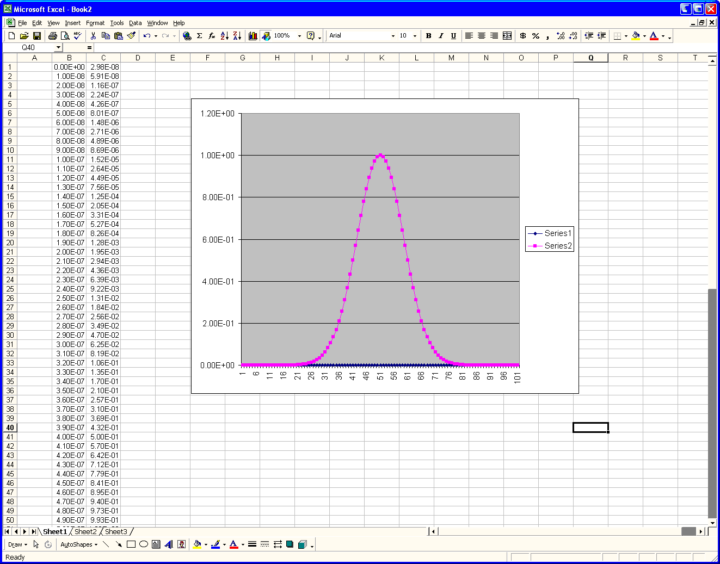Screen dimensions: 720x564
Task: Insert WordArt from Drawing toolbar
Action: pos(169,544)
